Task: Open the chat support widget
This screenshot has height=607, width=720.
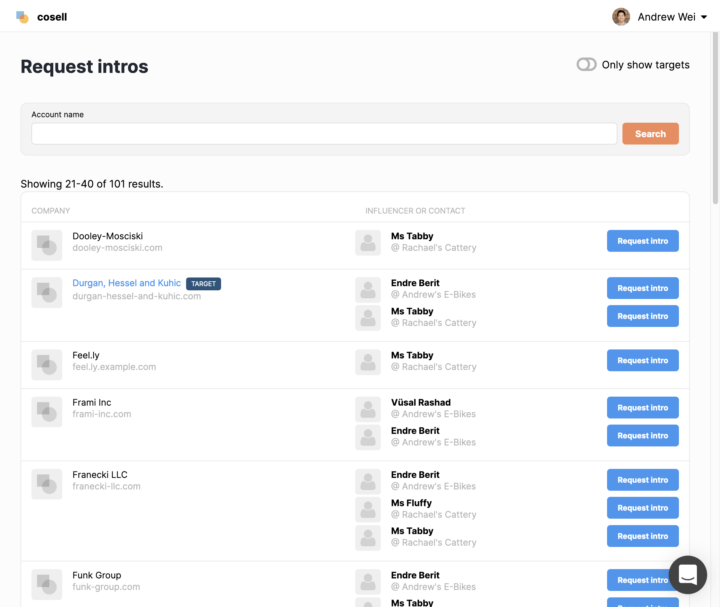Action: (x=688, y=575)
